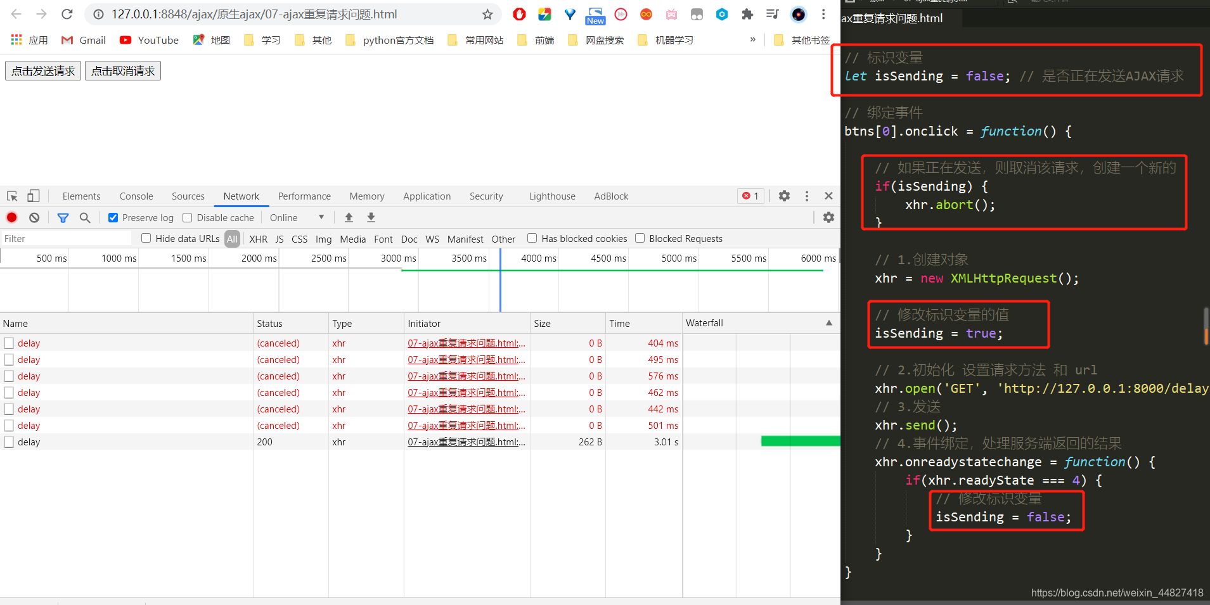Viewport: 1210px width, 605px height.
Task: Check Blocked Requests
Action: tap(640, 238)
